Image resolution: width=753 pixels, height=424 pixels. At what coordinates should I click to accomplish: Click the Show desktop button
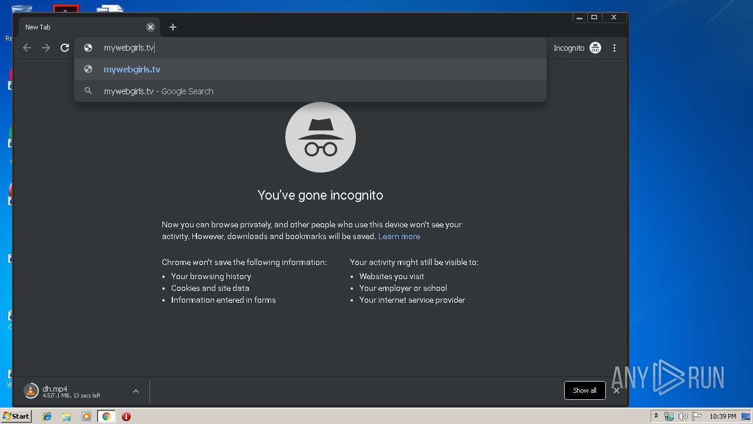pyautogui.click(x=747, y=416)
